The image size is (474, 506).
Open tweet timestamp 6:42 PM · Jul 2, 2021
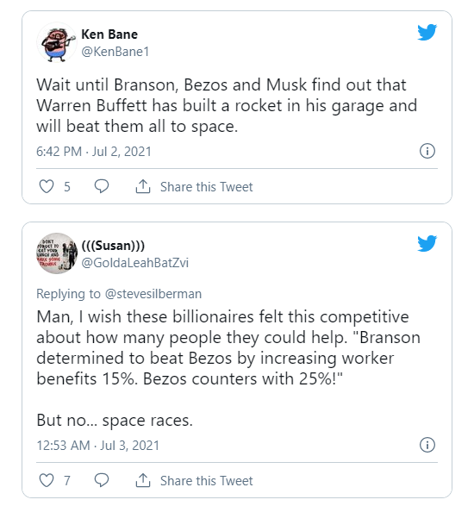click(94, 152)
